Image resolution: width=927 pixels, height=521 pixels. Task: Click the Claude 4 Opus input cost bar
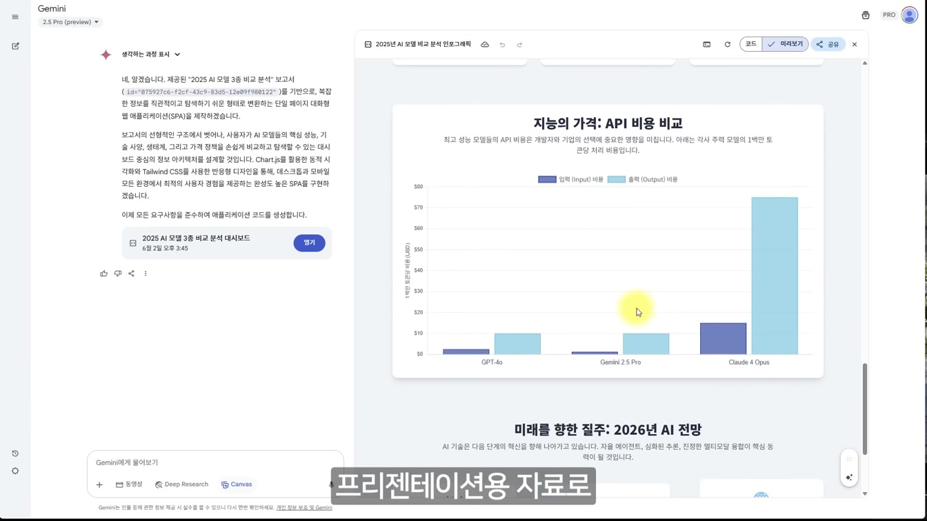pyautogui.click(x=723, y=338)
